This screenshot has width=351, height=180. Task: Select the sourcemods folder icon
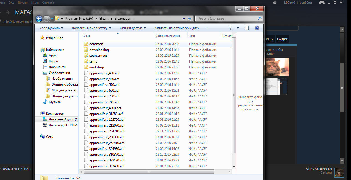pyautogui.click(x=86, y=56)
